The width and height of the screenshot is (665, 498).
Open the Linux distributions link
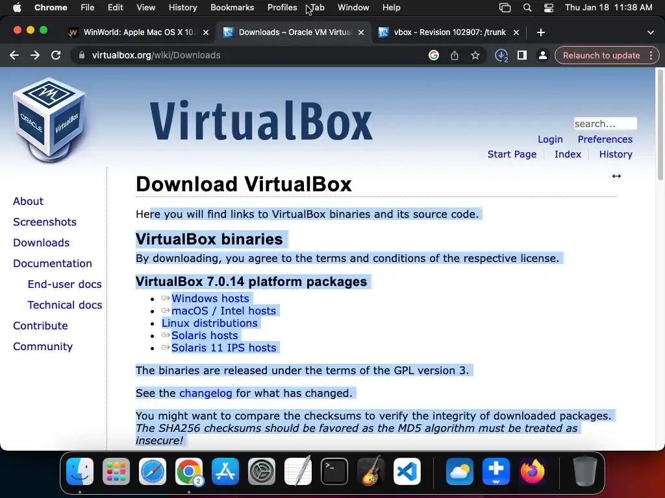pos(210,323)
